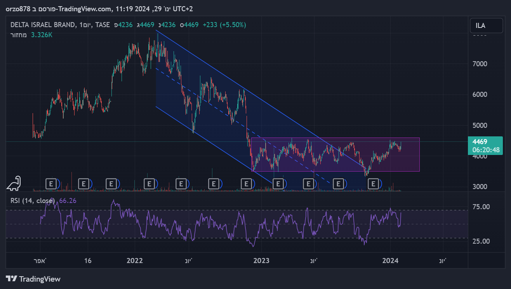The image size is (511, 289).
Task: Click the first earnings E marker from the left
Action: 51,184
